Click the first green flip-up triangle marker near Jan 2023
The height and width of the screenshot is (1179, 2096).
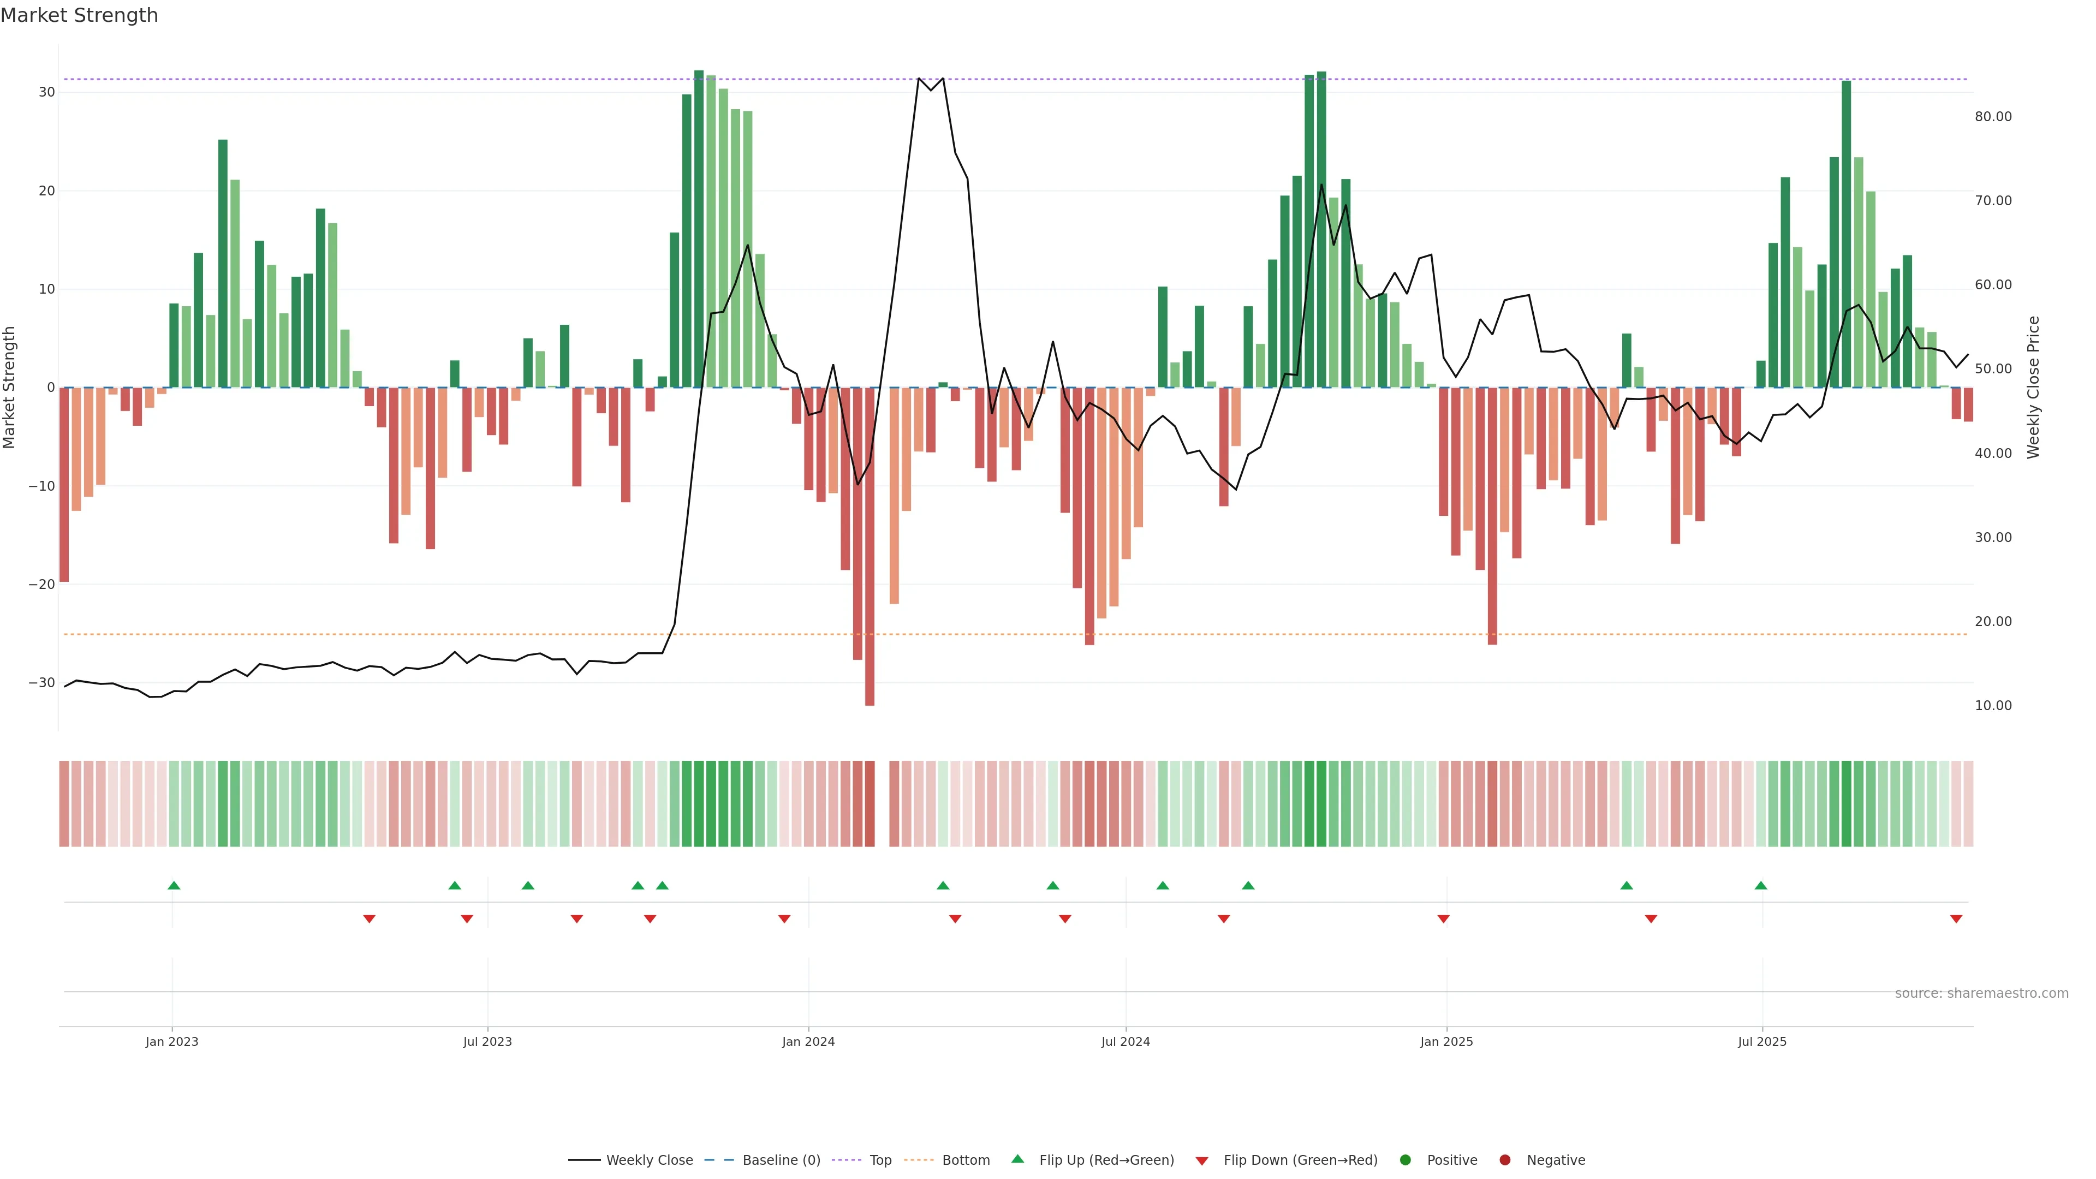[174, 885]
